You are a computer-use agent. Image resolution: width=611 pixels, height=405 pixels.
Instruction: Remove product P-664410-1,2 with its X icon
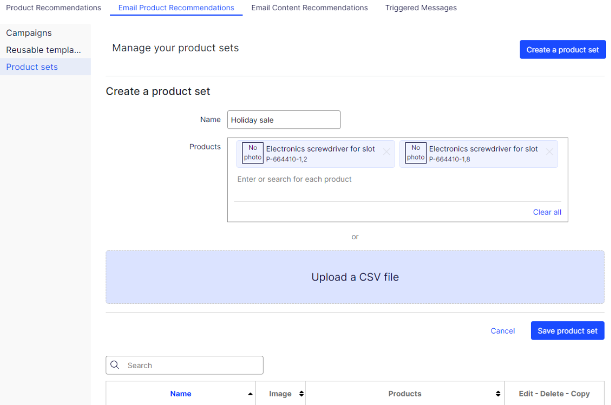point(386,152)
